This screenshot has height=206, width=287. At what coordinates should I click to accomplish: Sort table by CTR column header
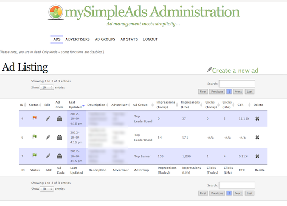243,105
